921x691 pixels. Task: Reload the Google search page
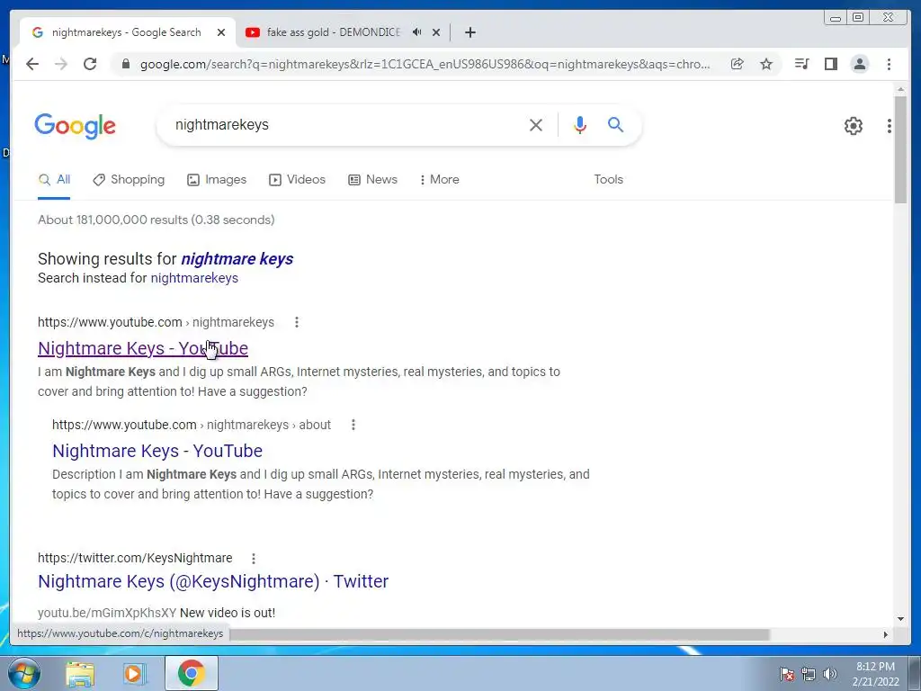click(x=90, y=64)
